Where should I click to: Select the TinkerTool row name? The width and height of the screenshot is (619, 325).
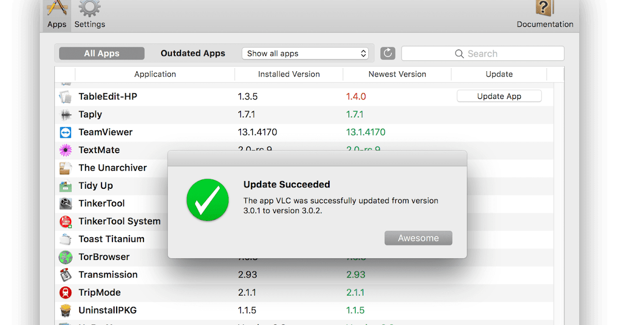(x=102, y=204)
